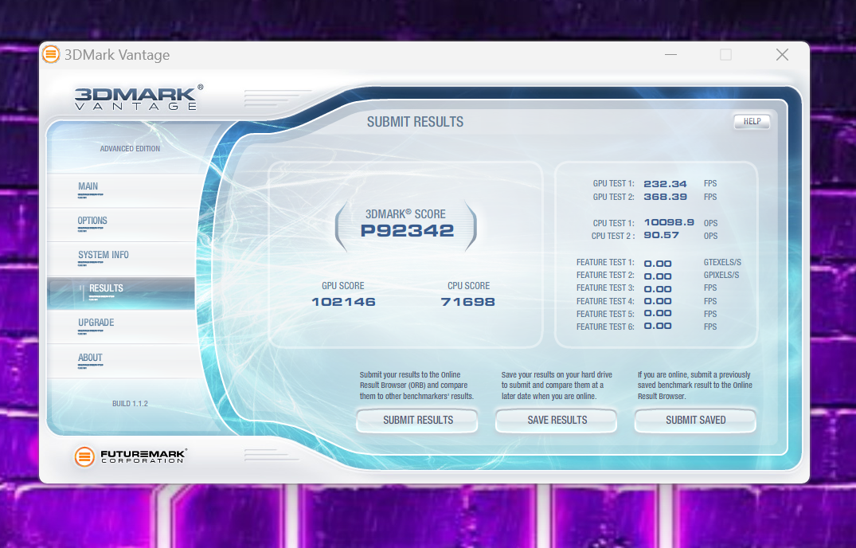This screenshot has width=856, height=548.
Task: Click the Feature Test 2 label
Action: tap(605, 275)
